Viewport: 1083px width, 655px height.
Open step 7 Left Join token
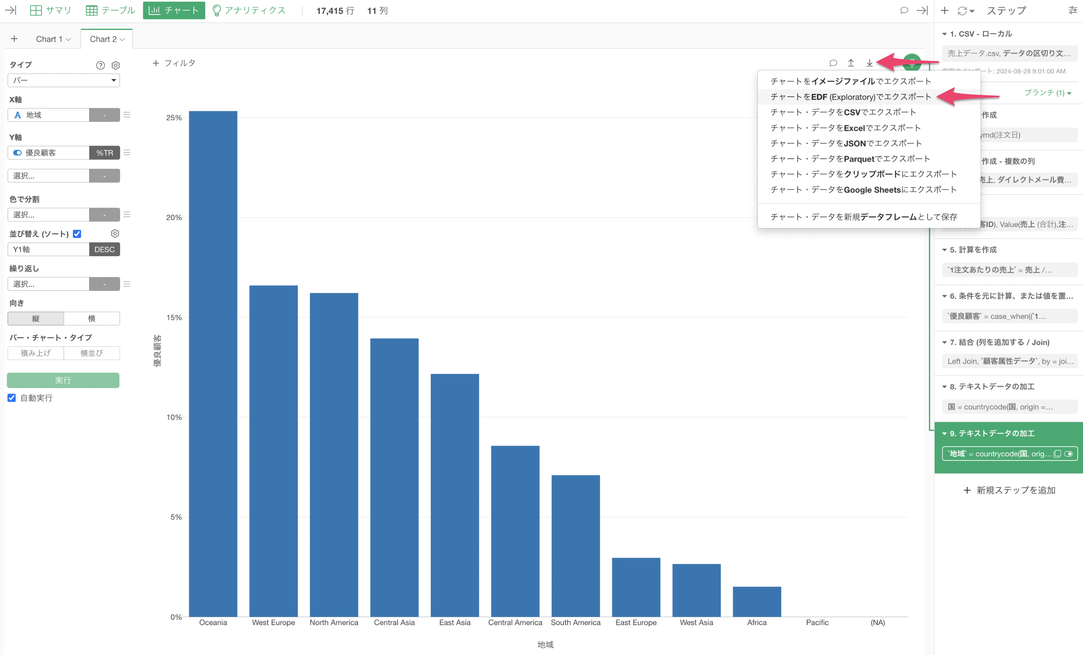tap(1009, 361)
